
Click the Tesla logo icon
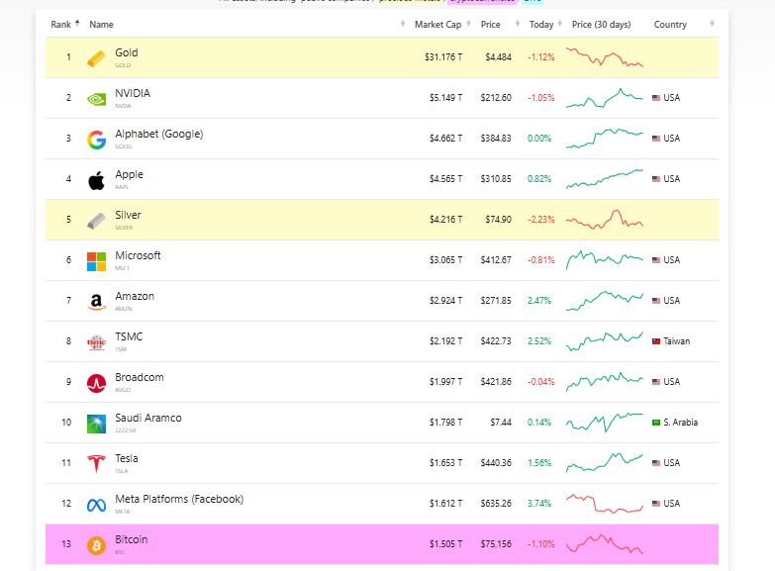[x=96, y=464]
